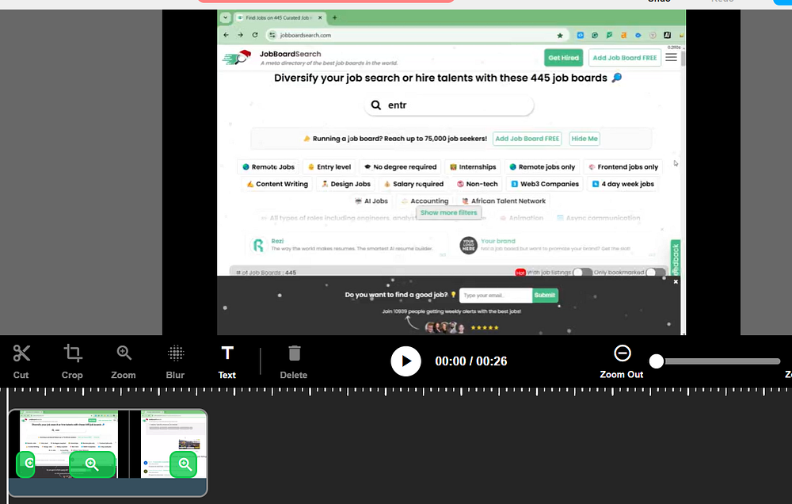Viewport: 792px width, 504px height.
Task: Activate the Text tool
Action: pyautogui.click(x=227, y=361)
